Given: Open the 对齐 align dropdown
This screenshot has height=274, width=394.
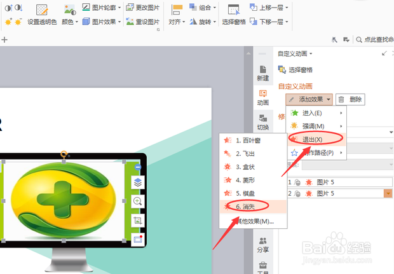Looking at the screenshot, I should pyautogui.click(x=177, y=15).
